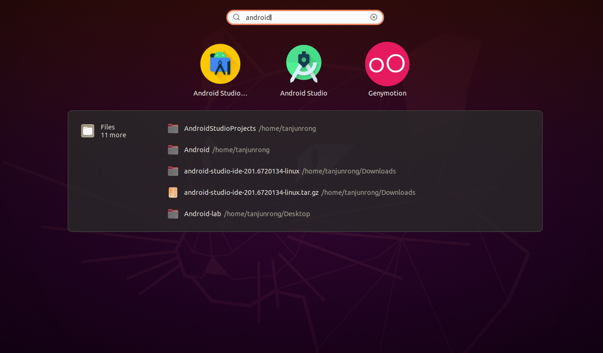
Task: Select the Genymotion app label text
Action: point(387,93)
